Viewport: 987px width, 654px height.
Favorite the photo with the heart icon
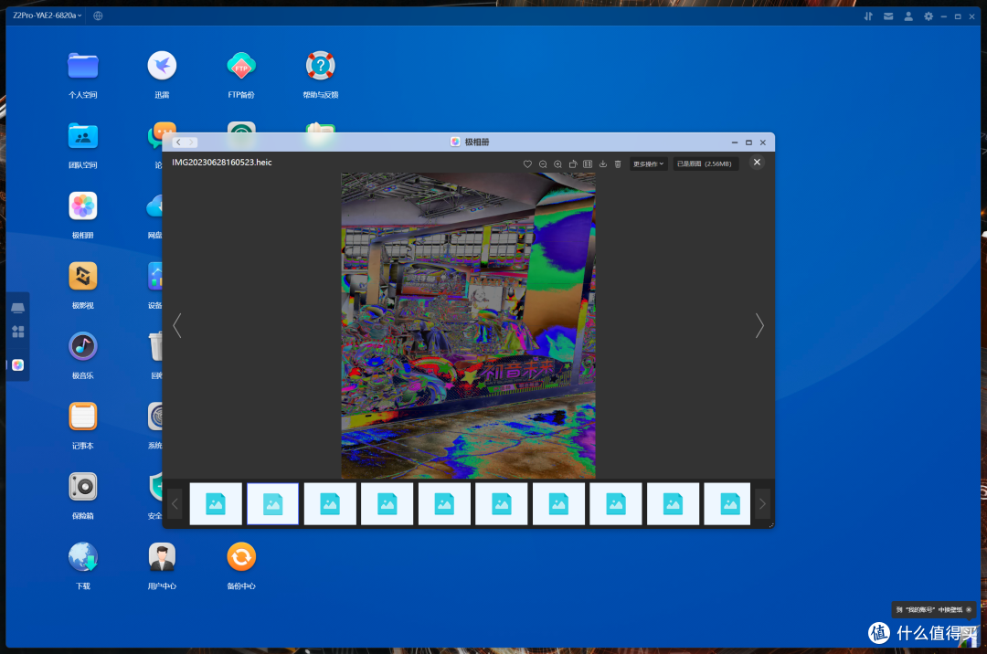(527, 164)
